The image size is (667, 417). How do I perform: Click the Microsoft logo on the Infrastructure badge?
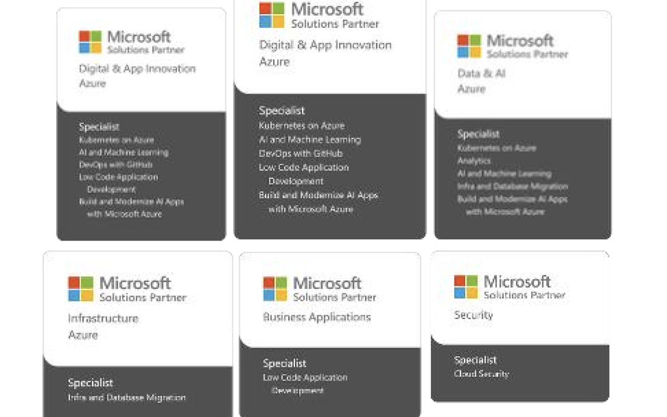80,288
